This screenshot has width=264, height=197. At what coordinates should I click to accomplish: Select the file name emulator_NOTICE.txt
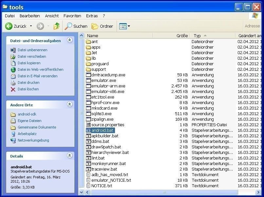tap(111, 180)
